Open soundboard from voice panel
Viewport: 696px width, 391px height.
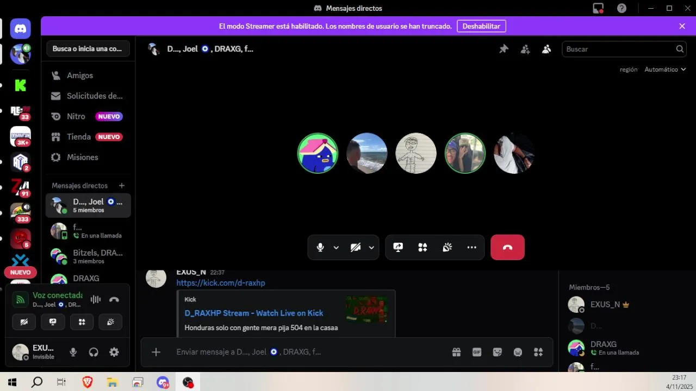click(x=110, y=322)
